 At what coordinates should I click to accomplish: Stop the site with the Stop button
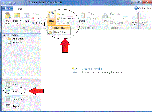tap(36, 18)
